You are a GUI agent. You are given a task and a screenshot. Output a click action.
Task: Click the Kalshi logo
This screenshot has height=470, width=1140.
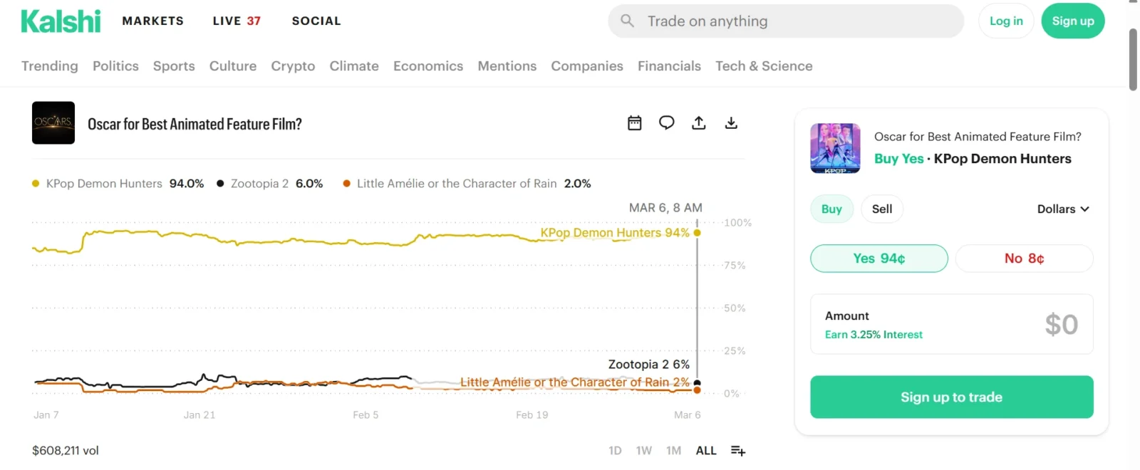pyautogui.click(x=61, y=21)
